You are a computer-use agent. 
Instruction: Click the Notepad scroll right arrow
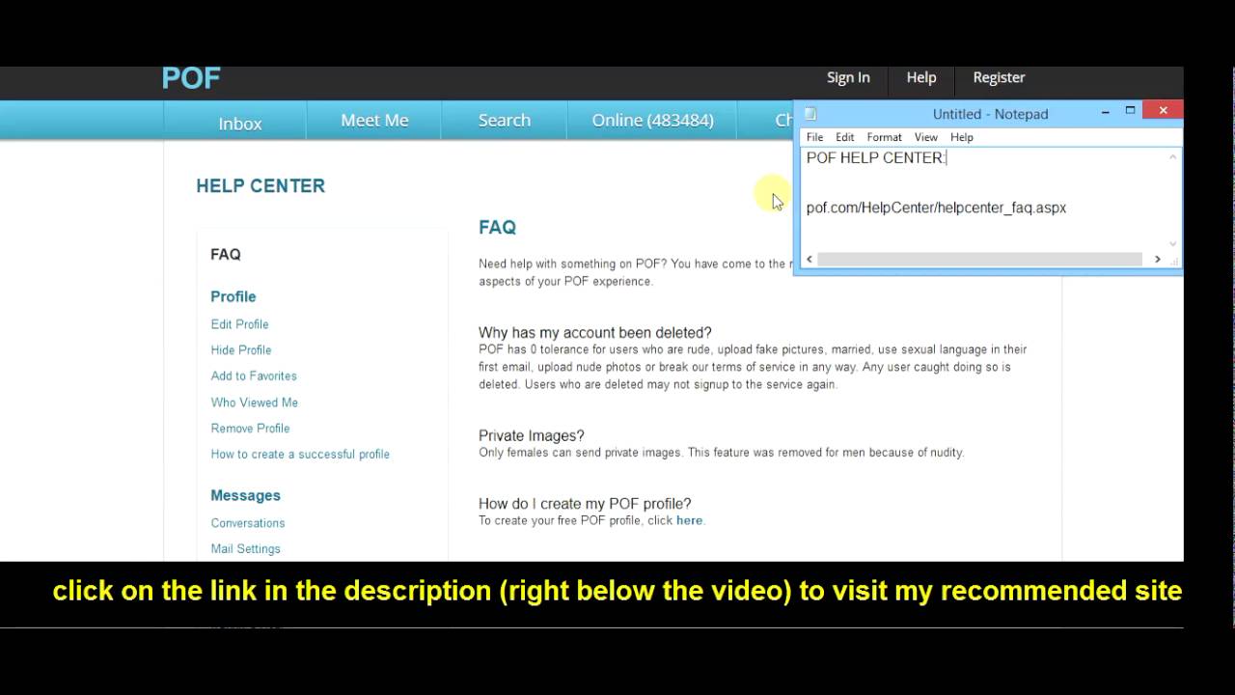pyautogui.click(x=1158, y=259)
